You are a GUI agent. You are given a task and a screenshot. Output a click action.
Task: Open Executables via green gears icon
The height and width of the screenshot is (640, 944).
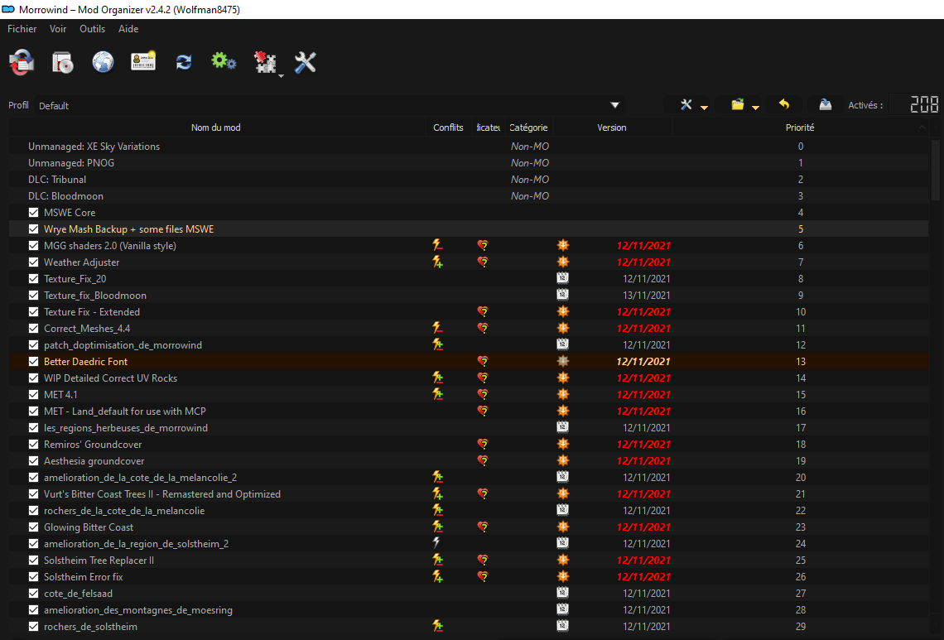[224, 61]
